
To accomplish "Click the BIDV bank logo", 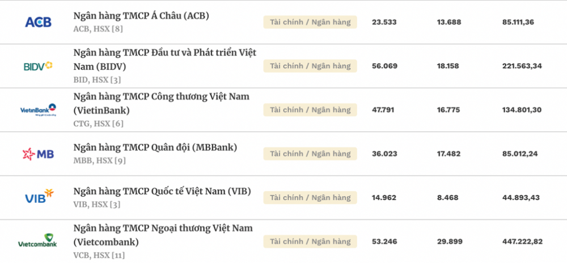I will 38,66.
